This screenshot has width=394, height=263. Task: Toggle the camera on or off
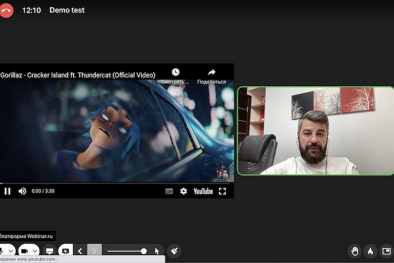click(25, 251)
